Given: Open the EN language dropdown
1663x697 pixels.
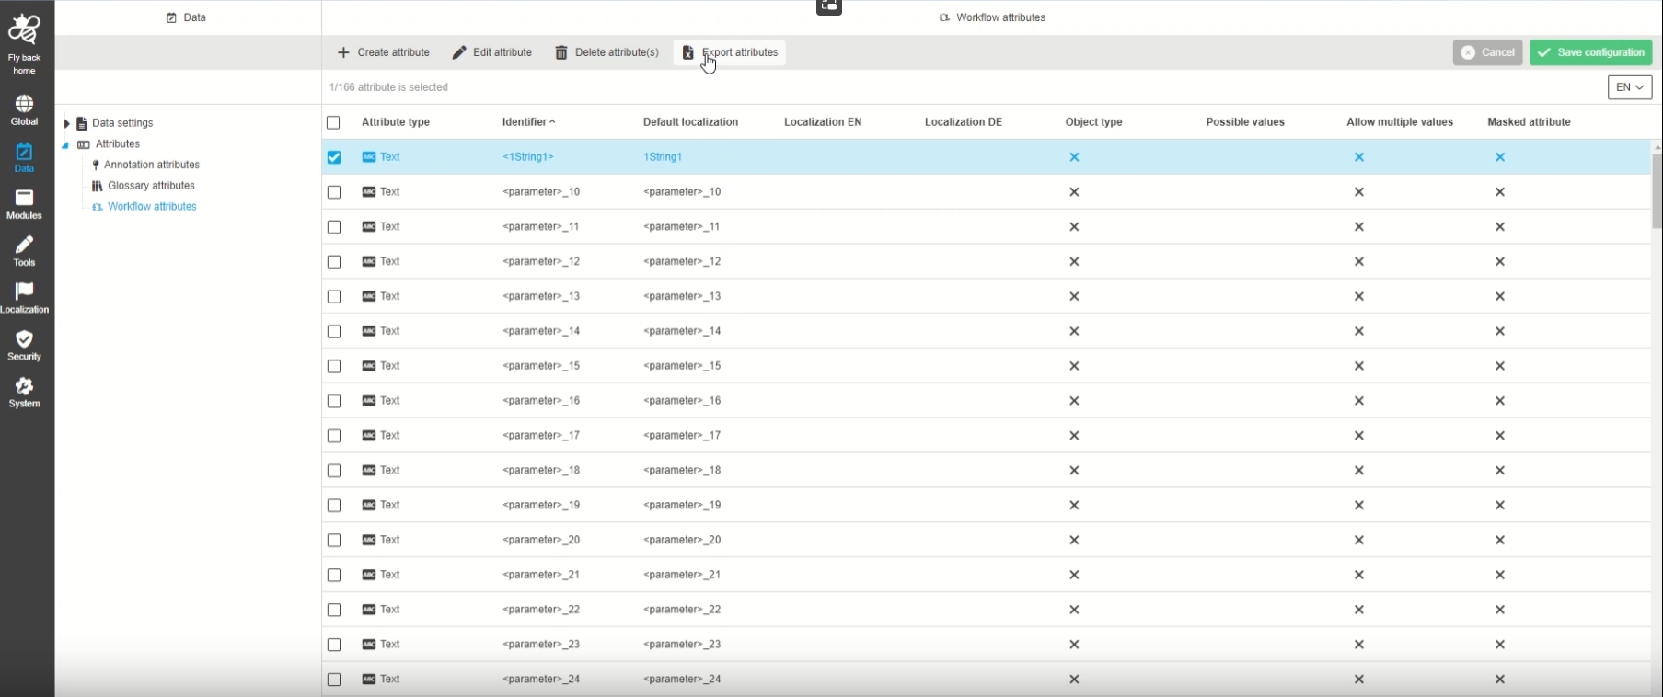Looking at the screenshot, I should [x=1629, y=87].
